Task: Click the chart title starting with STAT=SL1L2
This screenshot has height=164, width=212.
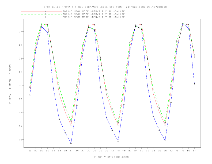Action: (105, 7)
